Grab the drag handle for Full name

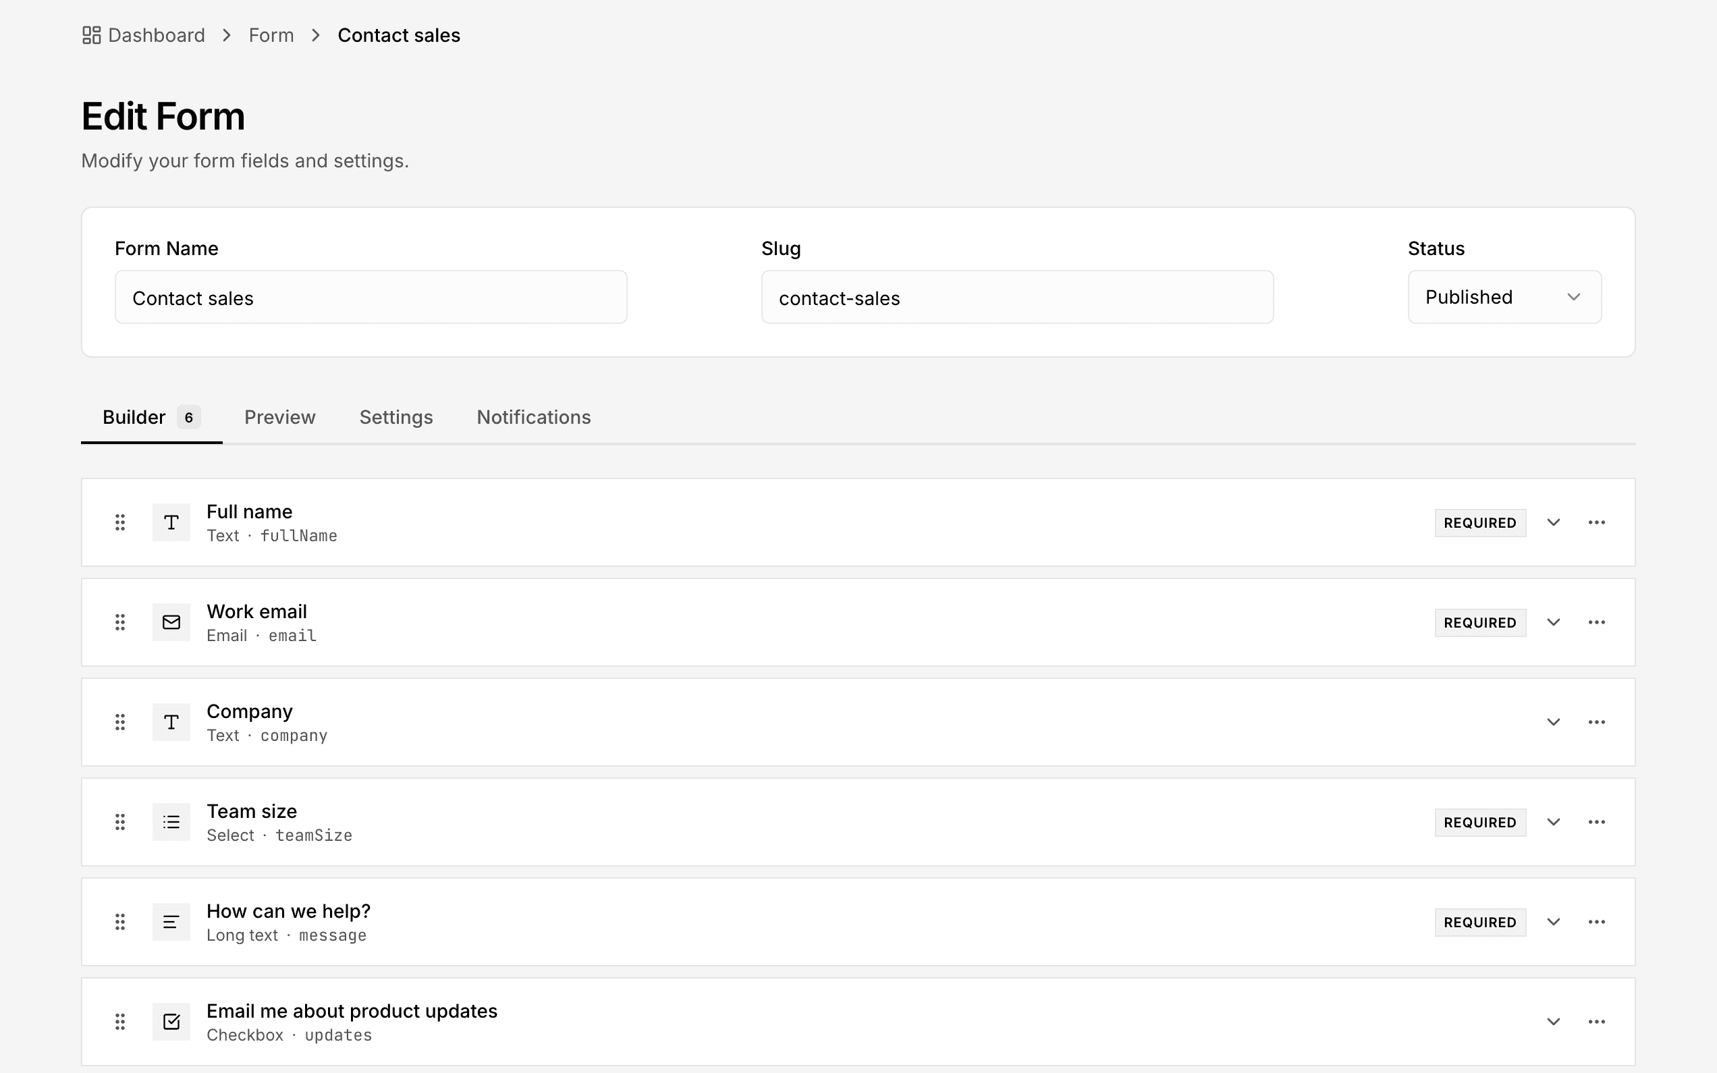(x=120, y=522)
